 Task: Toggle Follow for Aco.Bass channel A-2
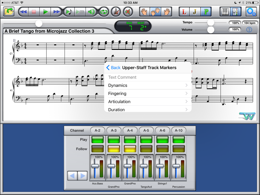click(97, 149)
